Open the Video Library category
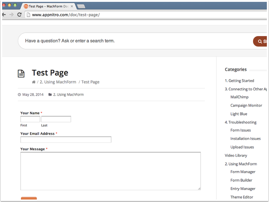This screenshot has width=269, height=202. [x=236, y=155]
